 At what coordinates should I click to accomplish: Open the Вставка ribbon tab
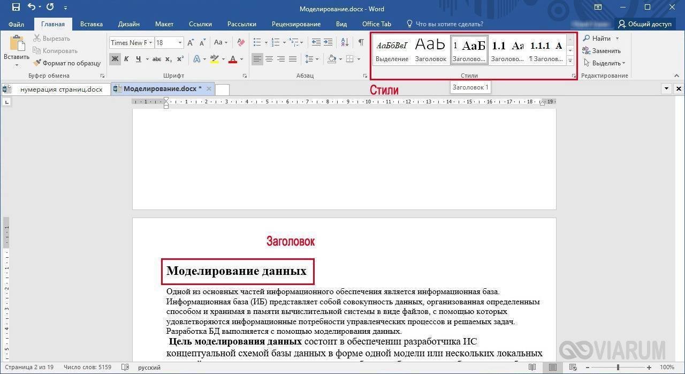click(91, 24)
